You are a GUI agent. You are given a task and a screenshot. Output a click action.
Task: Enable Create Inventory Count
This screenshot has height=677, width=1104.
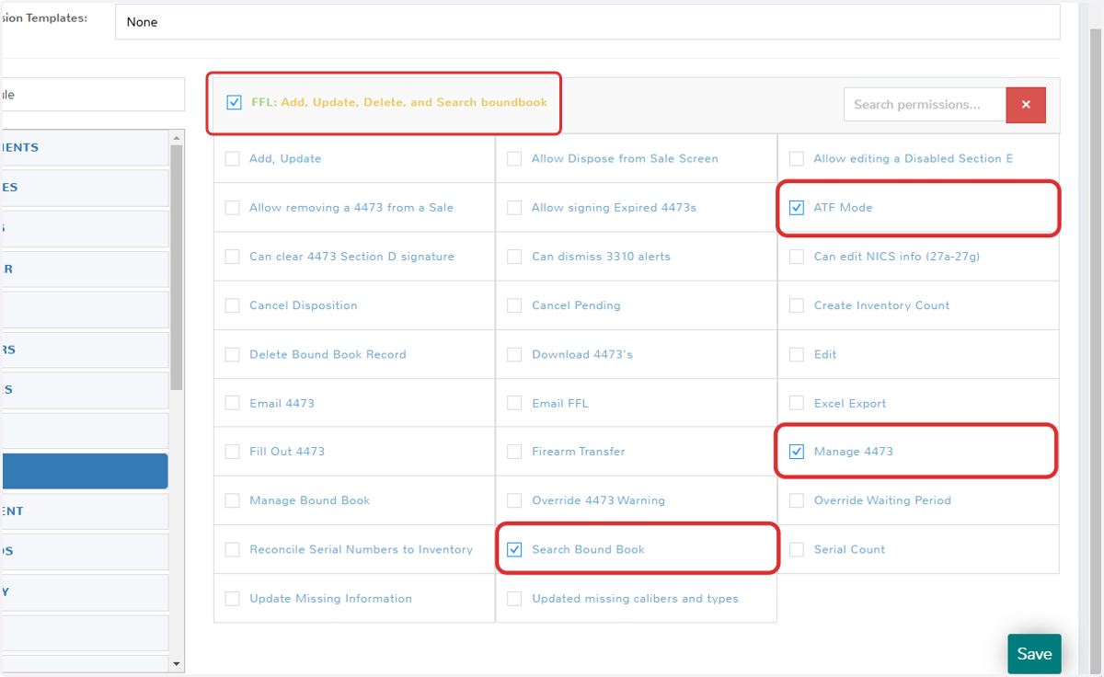coord(797,305)
